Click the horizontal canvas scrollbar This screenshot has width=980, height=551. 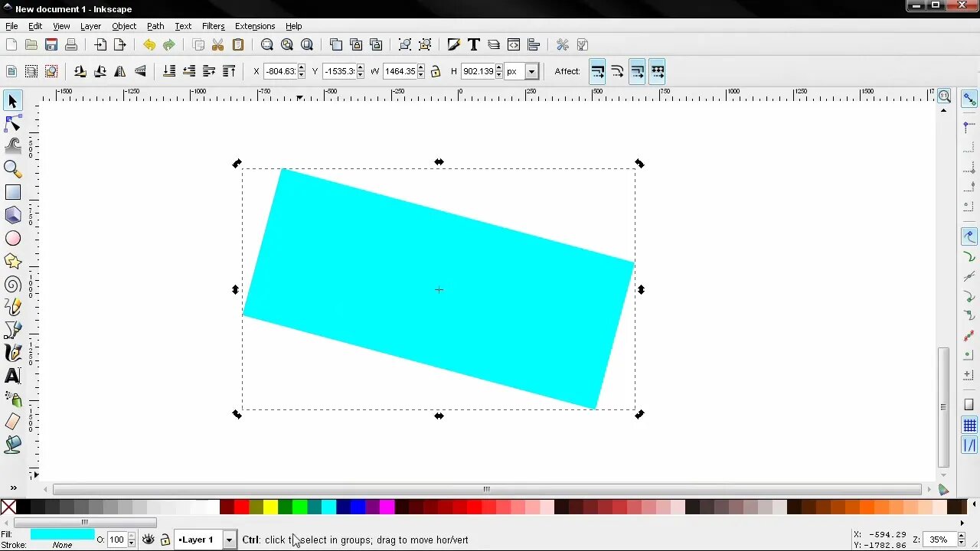coord(487,489)
